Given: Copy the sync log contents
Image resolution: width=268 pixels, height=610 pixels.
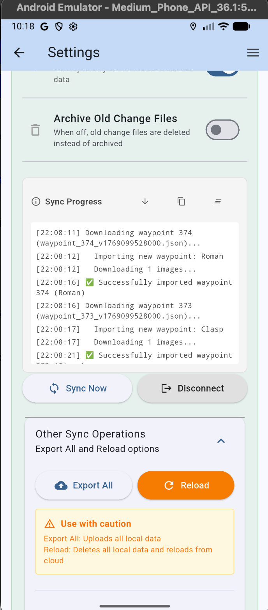Looking at the screenshot, I should (181, 201).
